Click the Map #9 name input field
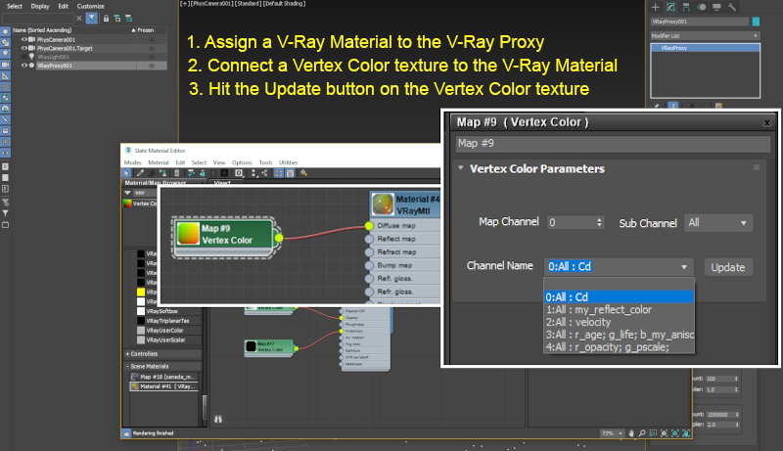 click(x=607, y=143)
